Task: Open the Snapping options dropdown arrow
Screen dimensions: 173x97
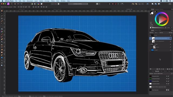Action: pyautogui.click(x=118, y=4)
